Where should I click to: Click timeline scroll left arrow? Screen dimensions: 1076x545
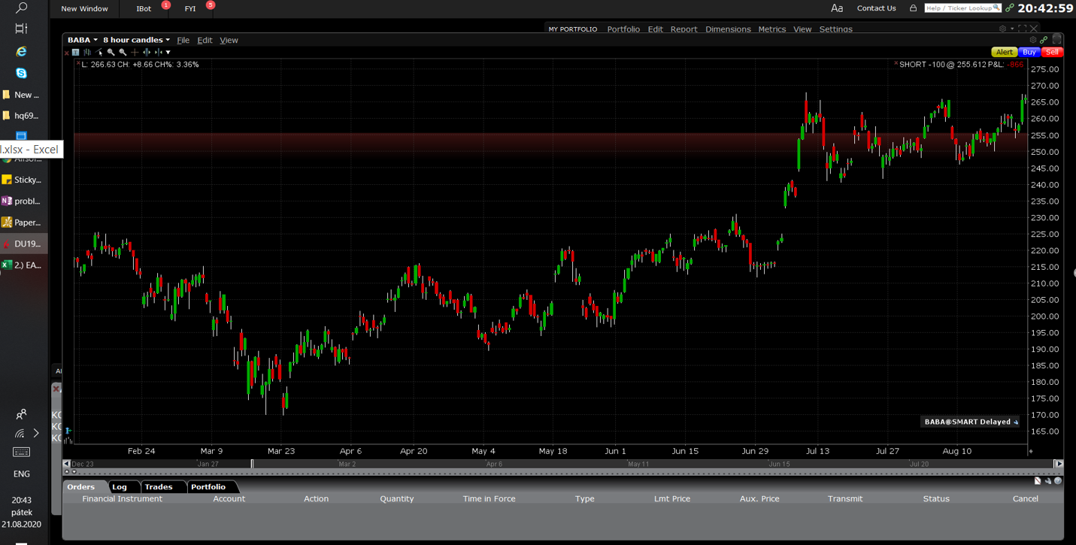66,464
